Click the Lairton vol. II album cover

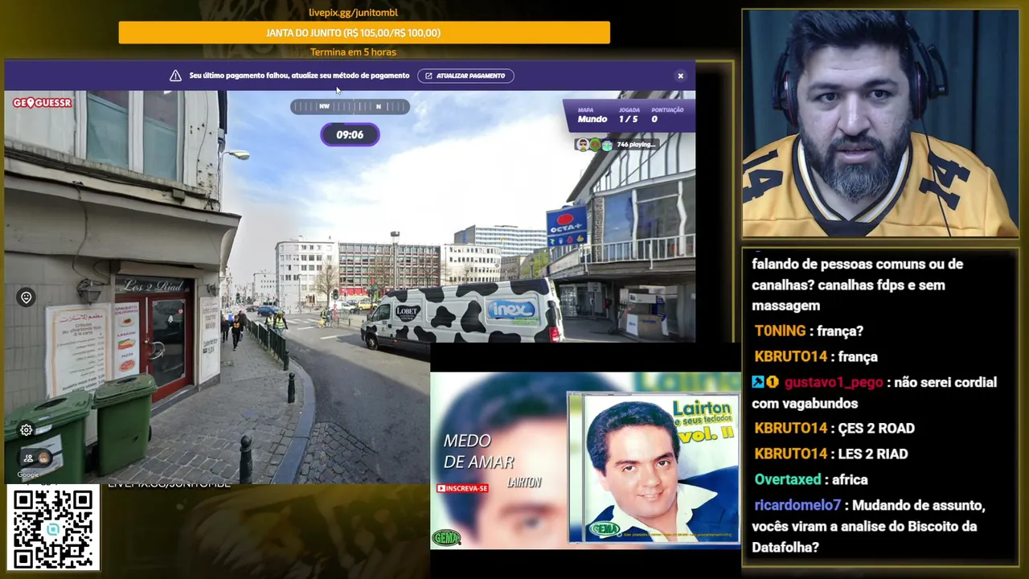coord(653,468)
